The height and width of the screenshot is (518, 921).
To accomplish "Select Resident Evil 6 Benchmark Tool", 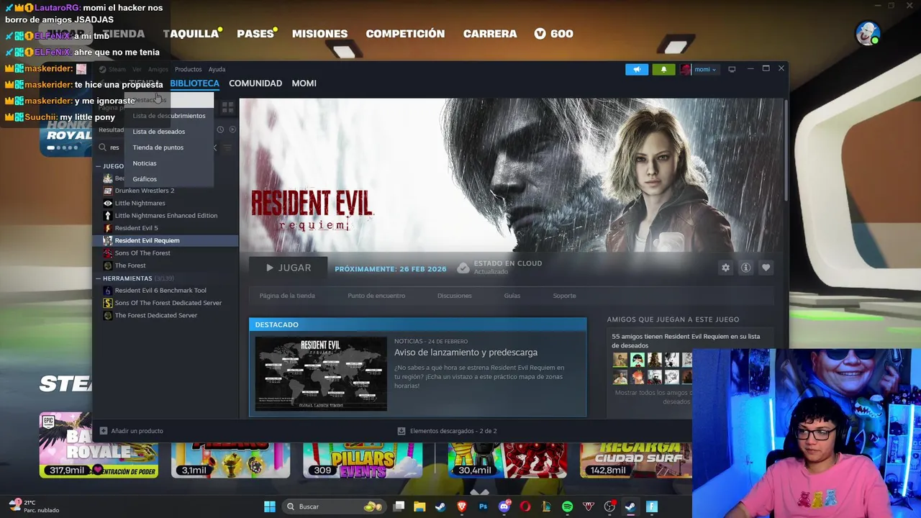I will [160, 291].
